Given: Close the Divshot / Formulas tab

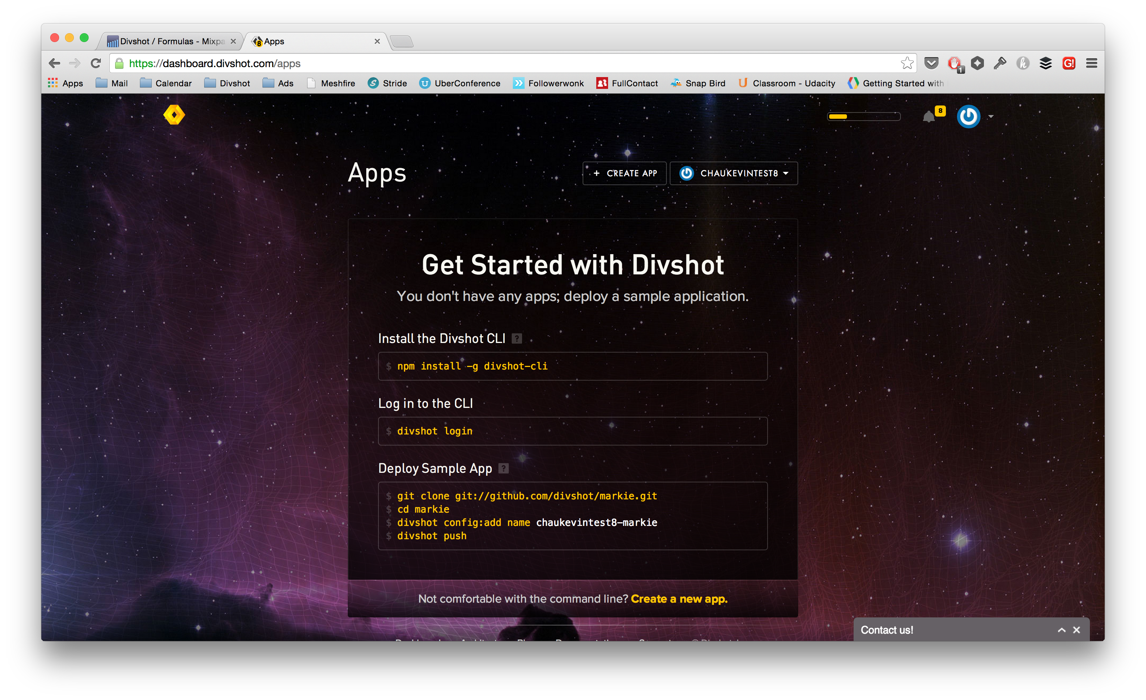Looking at the screenshot, I should [233, 41].
